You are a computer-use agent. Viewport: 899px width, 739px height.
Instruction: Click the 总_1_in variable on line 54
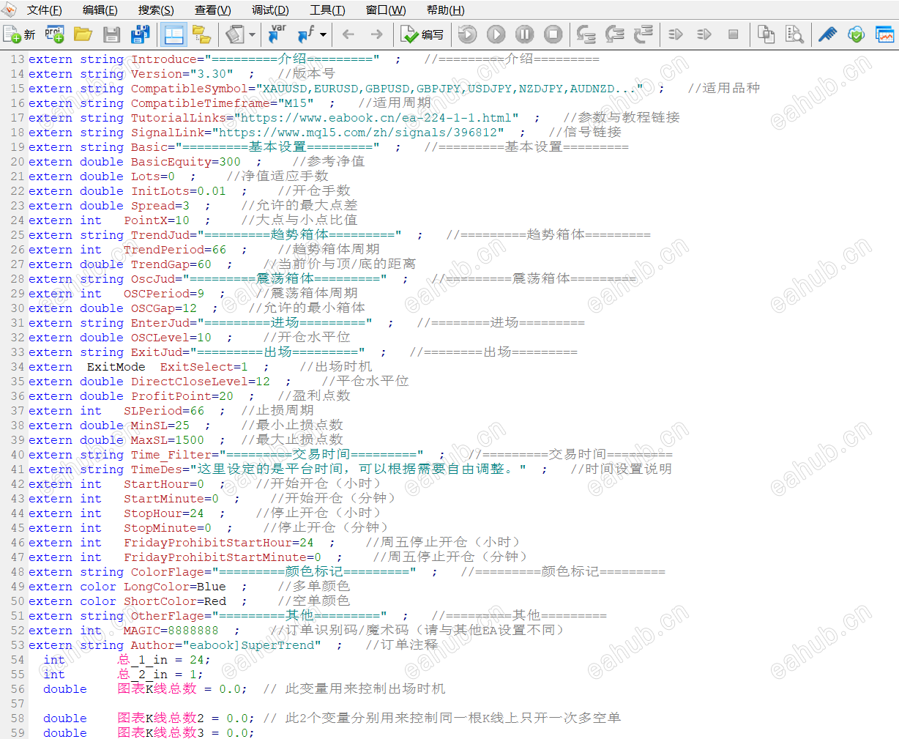pyautogui.click(x=143, y=660)
